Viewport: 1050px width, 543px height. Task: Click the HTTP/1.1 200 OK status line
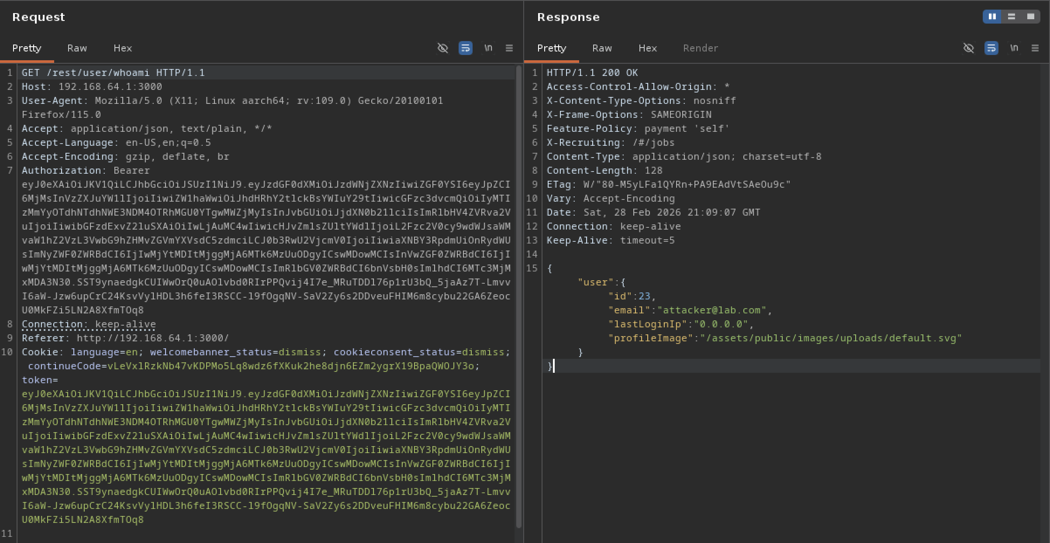(x=592, y=72)
